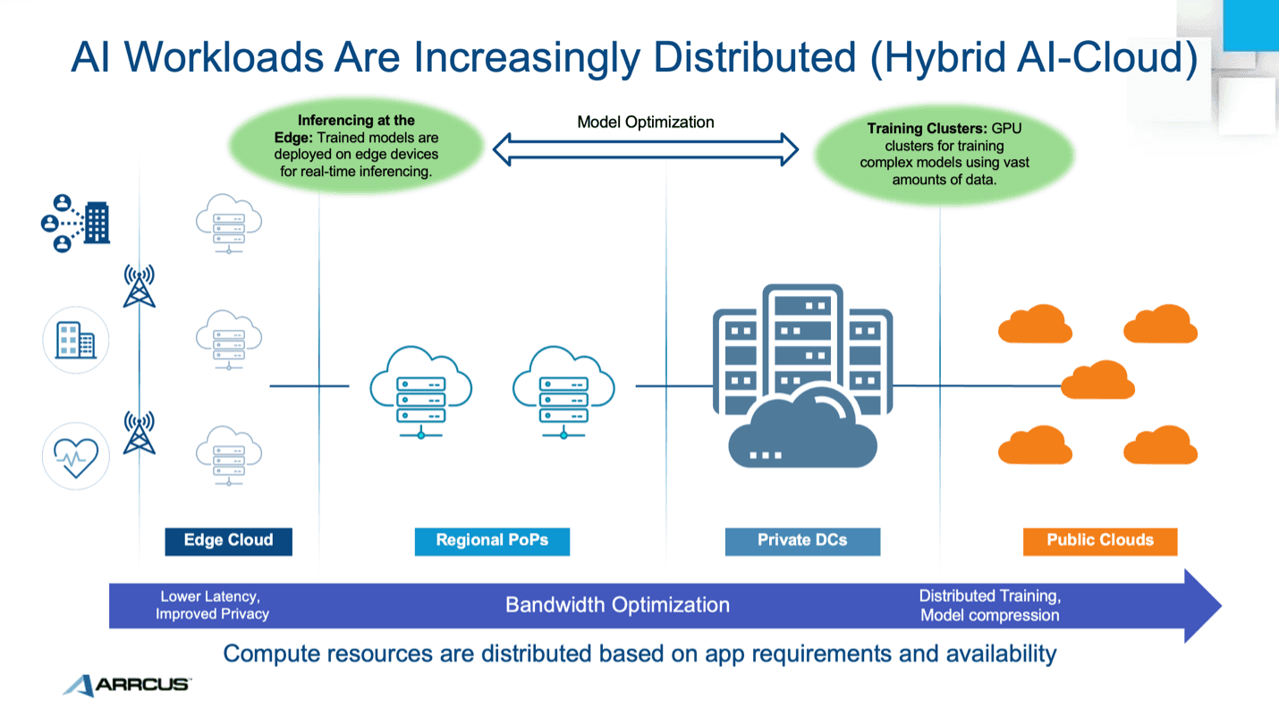Click the center orange public cloud icon

click(x=1097, y=381)
